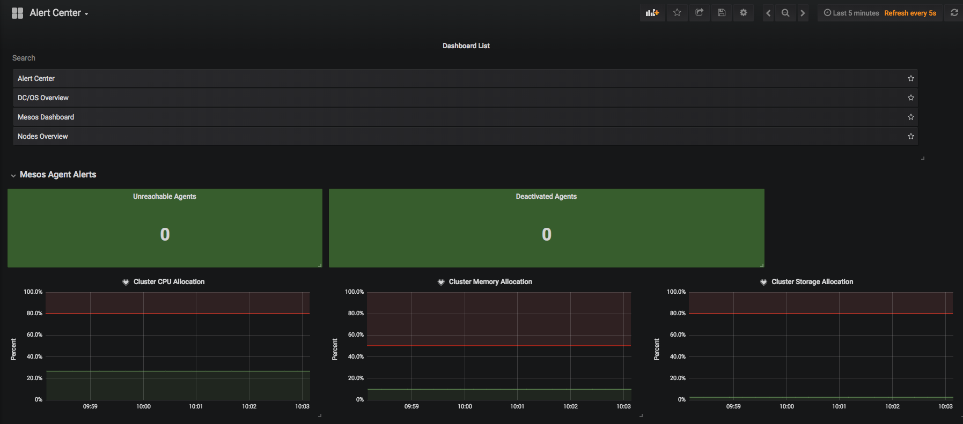
Task: Toggle star for Nodes Overview
Action: 910,136
